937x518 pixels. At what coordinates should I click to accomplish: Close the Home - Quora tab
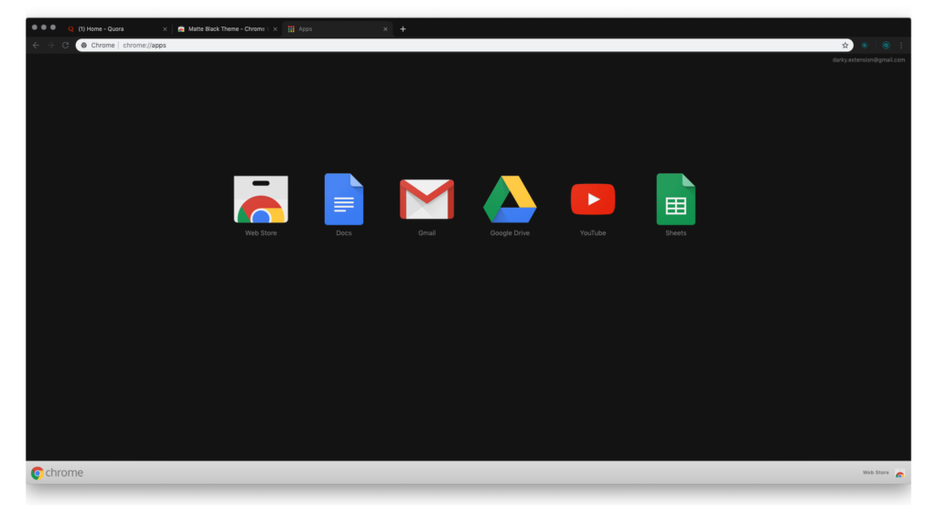[x=165, y=28]
